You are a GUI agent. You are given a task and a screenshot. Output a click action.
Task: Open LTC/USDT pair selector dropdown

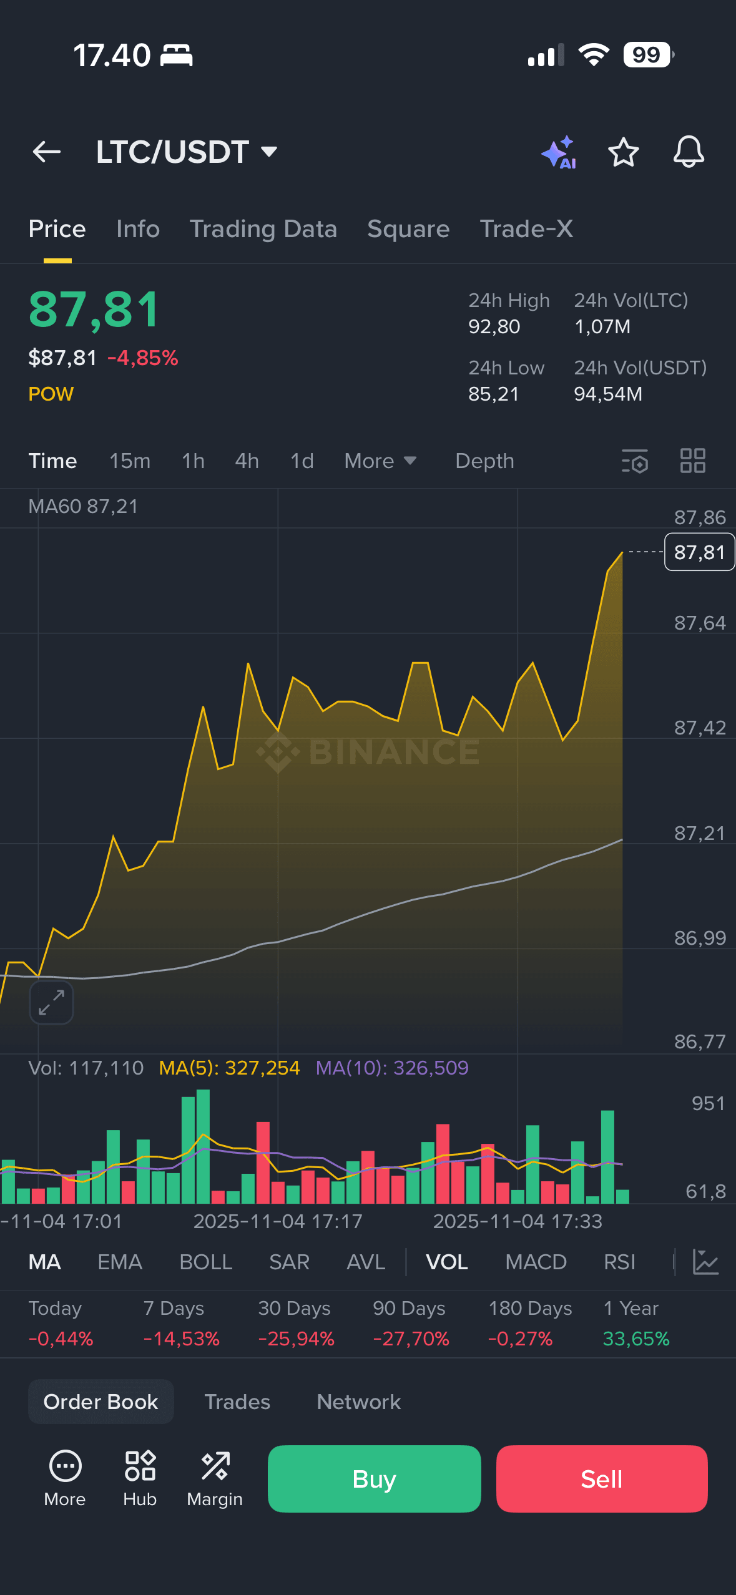click(187, 152)
